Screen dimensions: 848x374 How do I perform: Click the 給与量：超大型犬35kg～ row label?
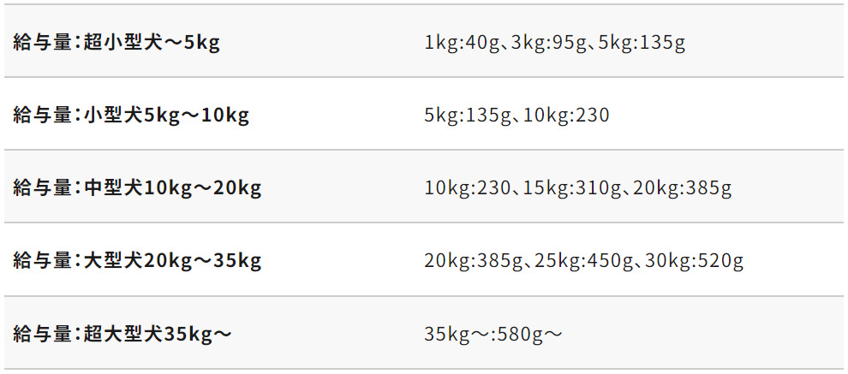click(122, 333)
